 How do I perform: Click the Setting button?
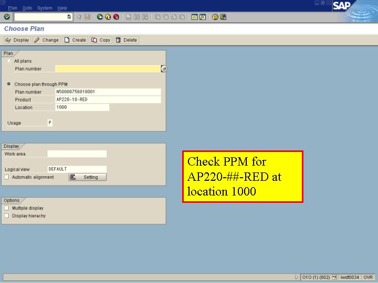(87, 177)
